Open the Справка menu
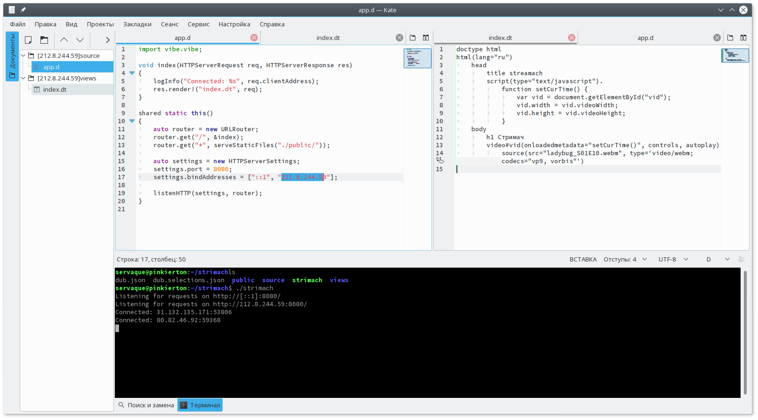The image size is (758, 420). (272, 24)
